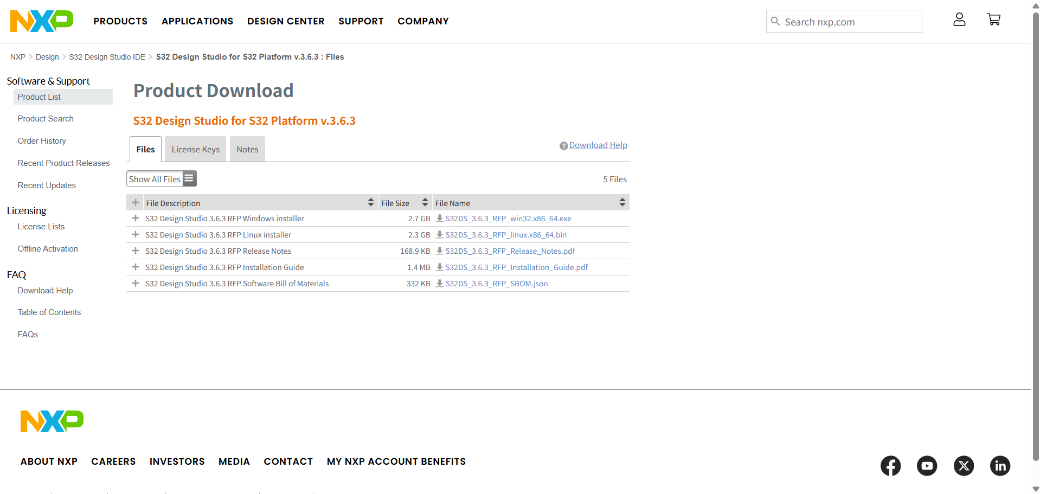Image resolution: width=1040 pixels, height=494 pixels.
Task: Click download icon for Linux installer bin
Action: (x=440, y=234)
